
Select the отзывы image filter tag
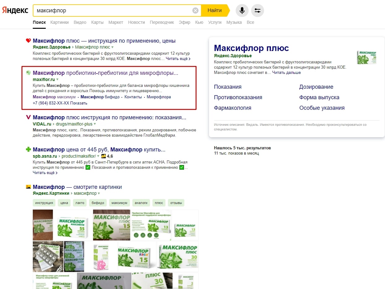coord(176,203)
